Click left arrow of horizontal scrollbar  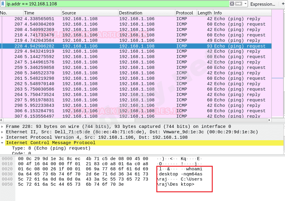coord(2,120)
